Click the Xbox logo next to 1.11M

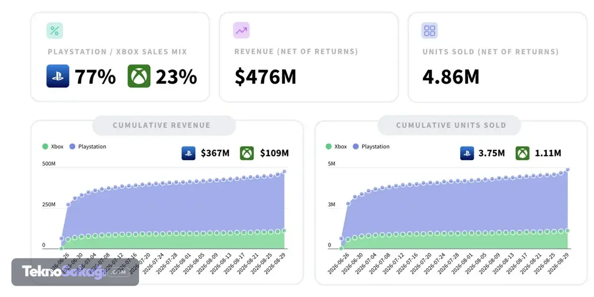coord(523,153)
